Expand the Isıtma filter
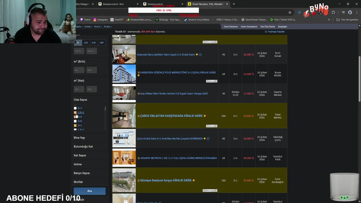 click(x=78, y=164)
